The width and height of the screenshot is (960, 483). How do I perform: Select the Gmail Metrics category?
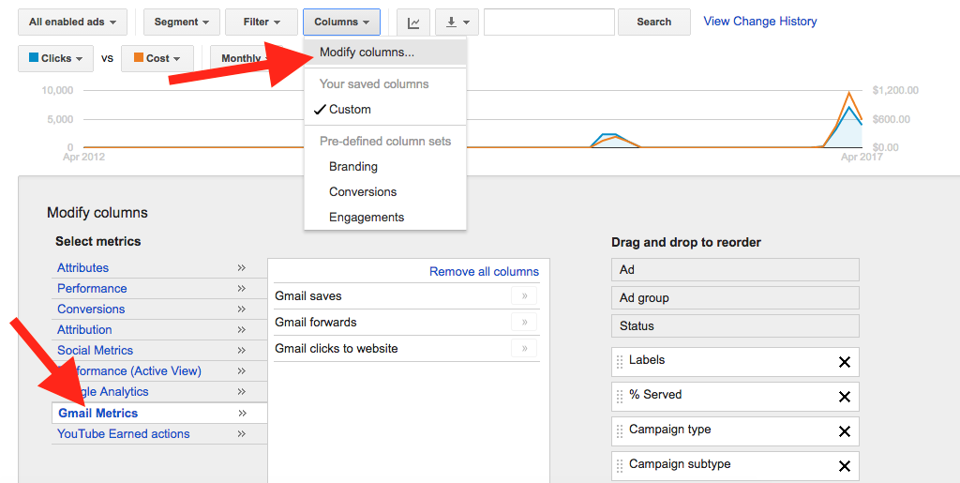[x=97, y=414]
